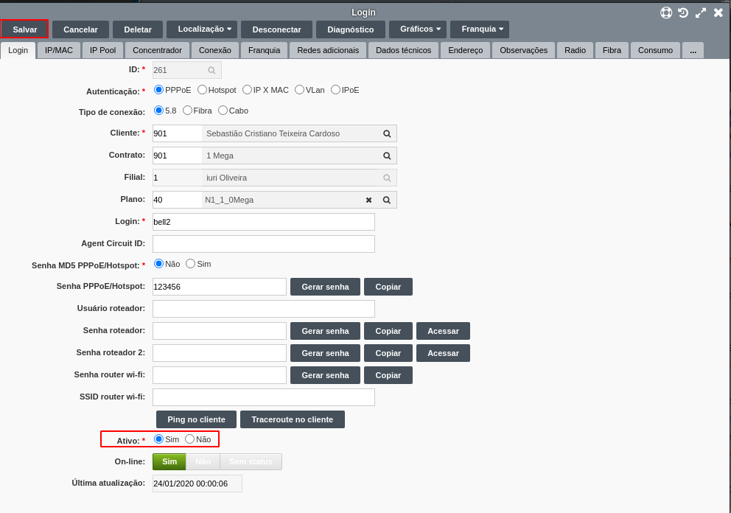The height and width of the screenshot is (513, 731).
Task: Set Ativo to Não
Action: tap(190, 439)
